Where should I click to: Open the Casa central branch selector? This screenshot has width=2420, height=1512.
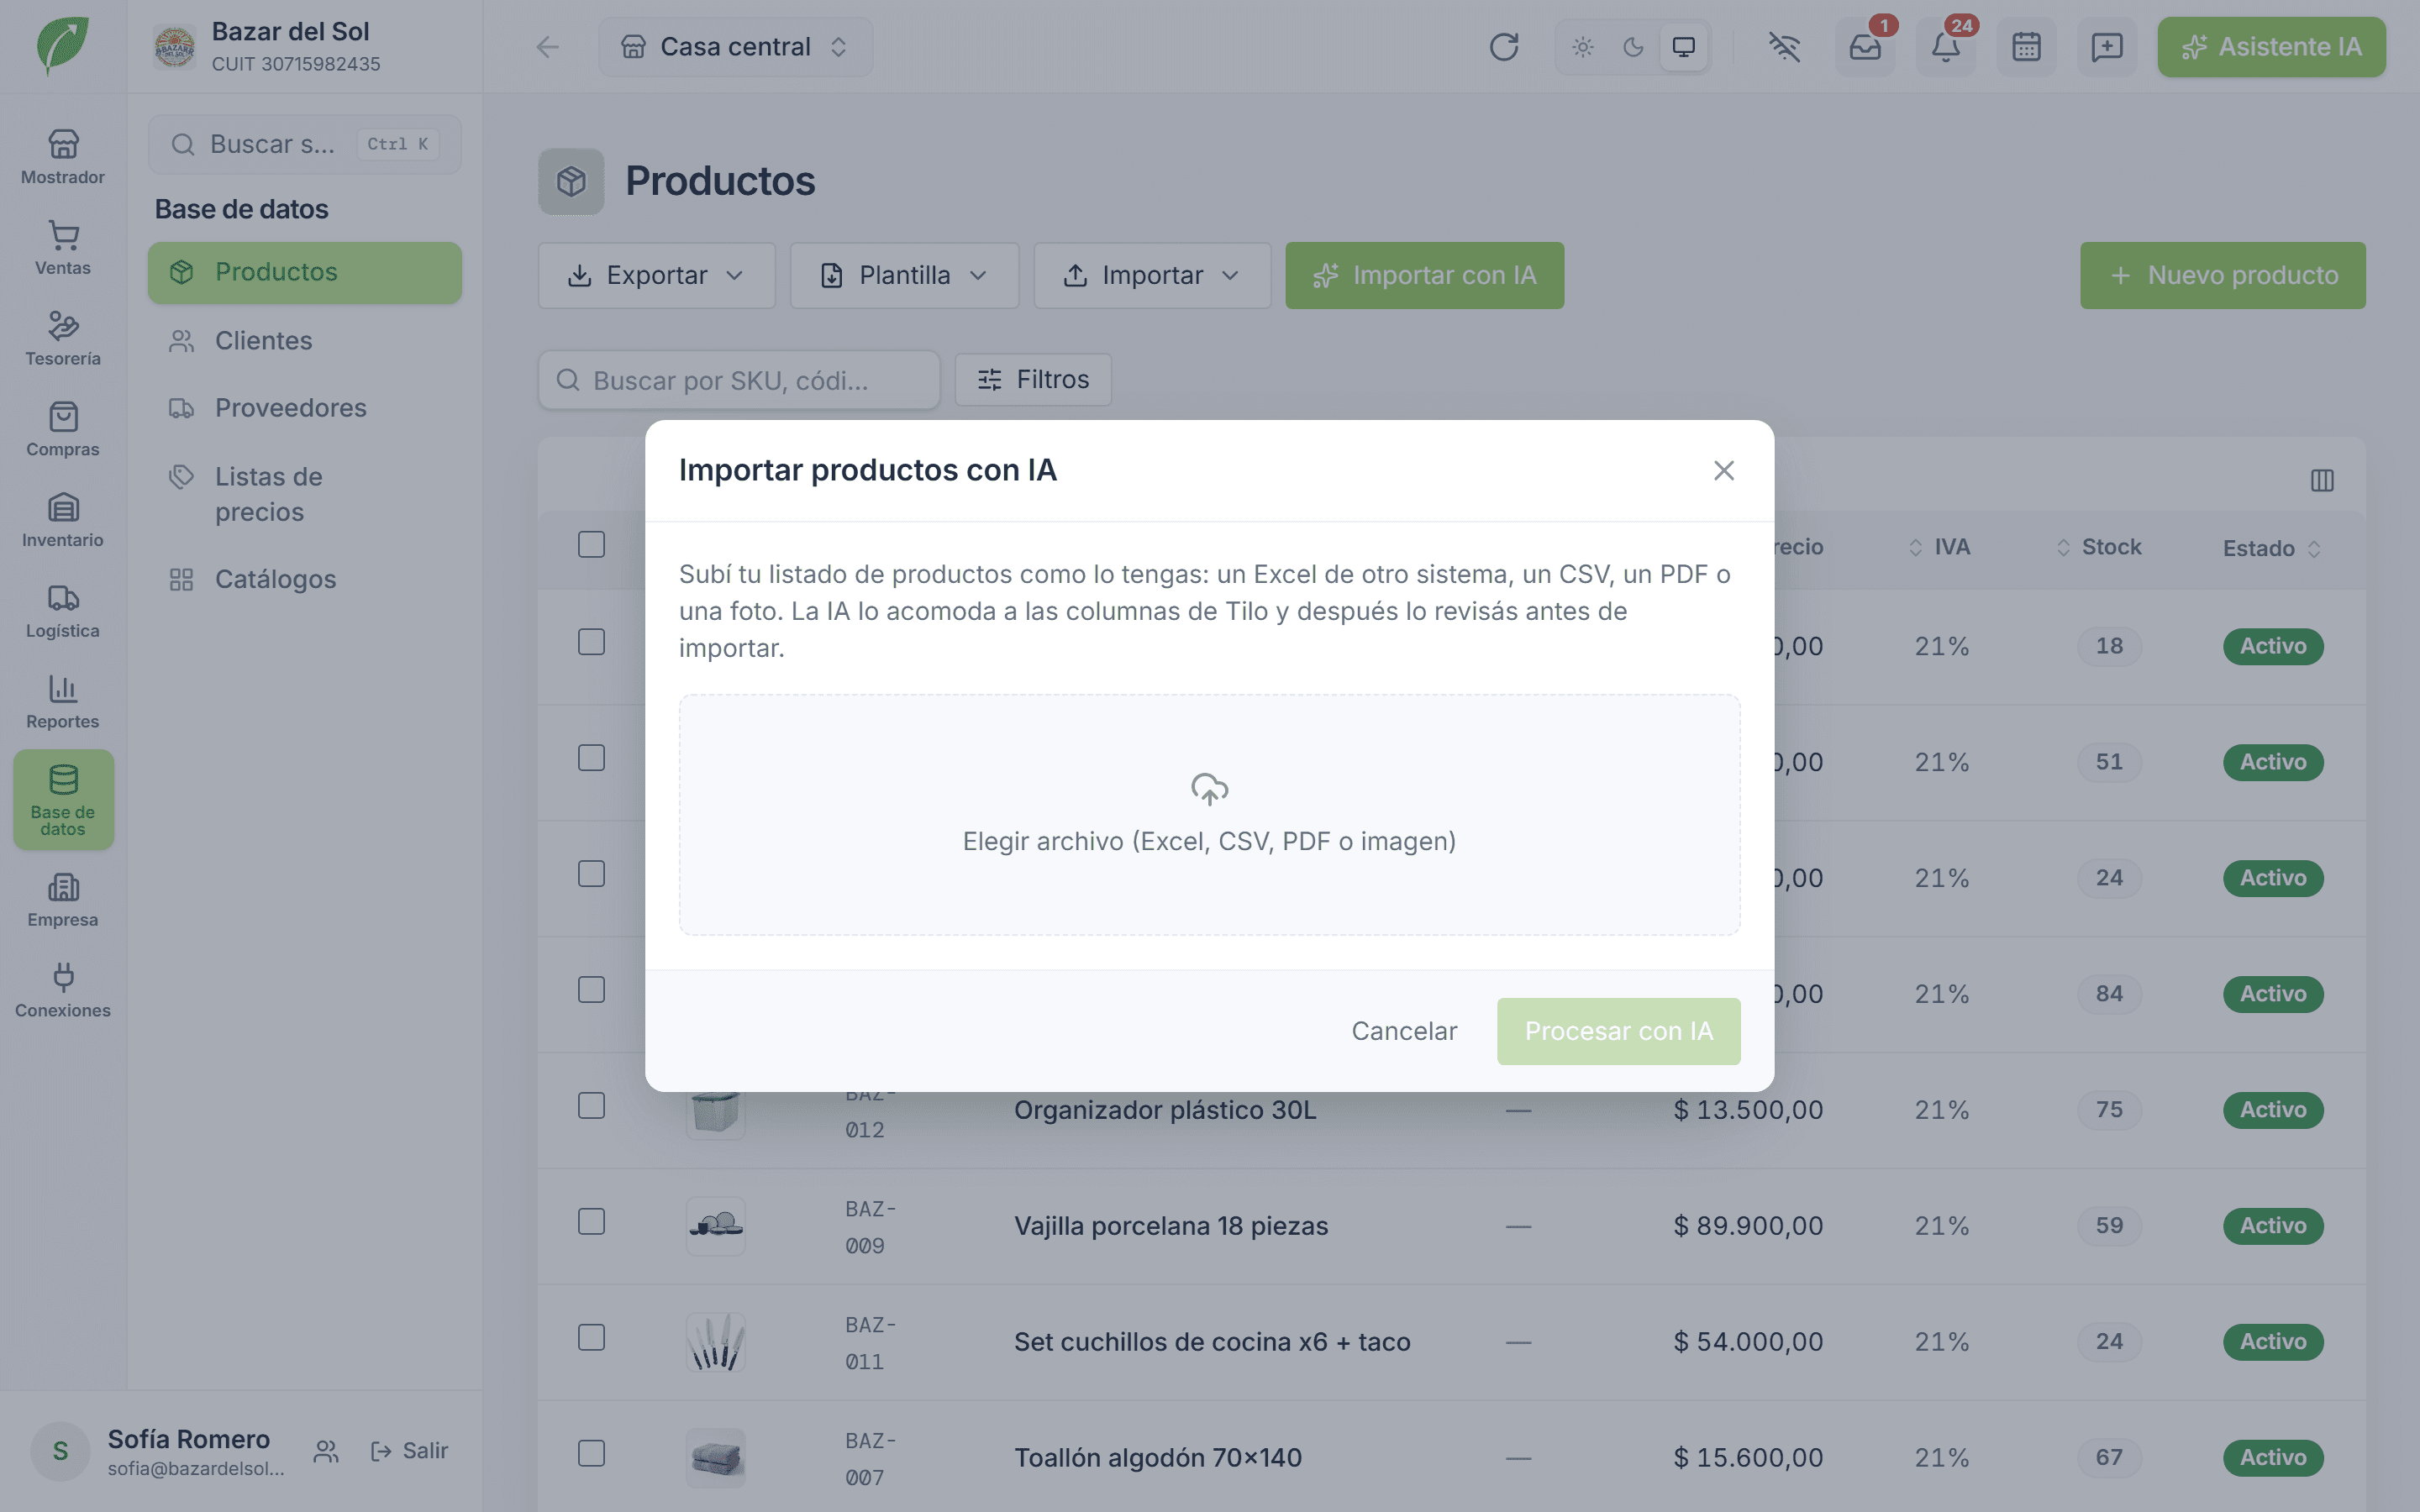pos(735,47)
